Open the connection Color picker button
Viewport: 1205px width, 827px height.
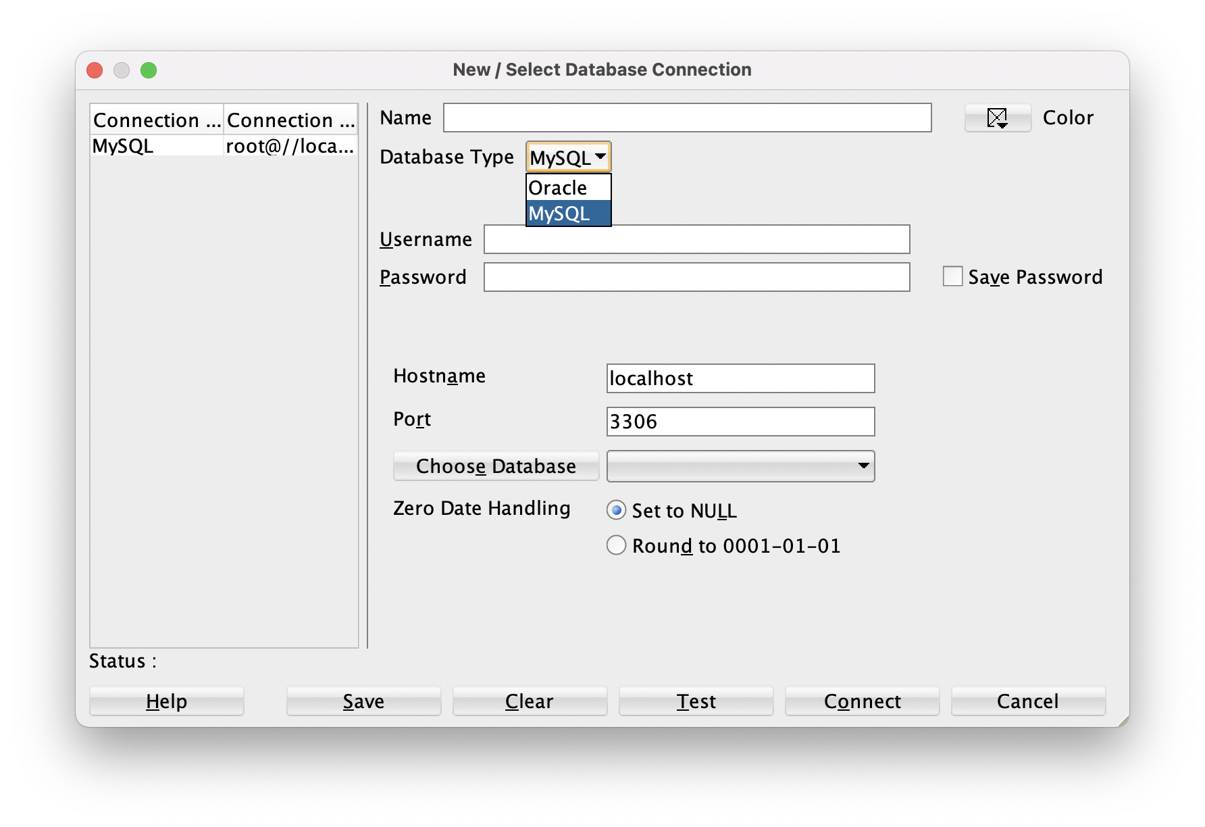coord(998,118)
